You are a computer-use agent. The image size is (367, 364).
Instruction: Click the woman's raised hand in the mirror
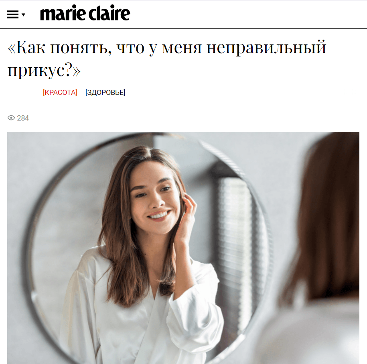(187, 217)
